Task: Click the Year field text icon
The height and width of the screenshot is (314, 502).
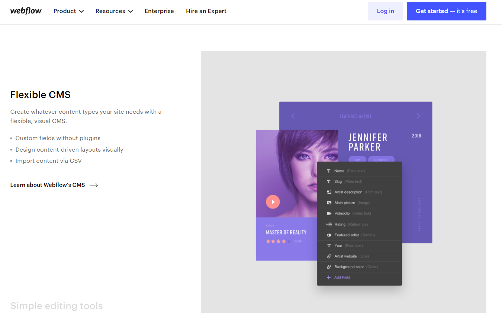Action: click(329, 246)
